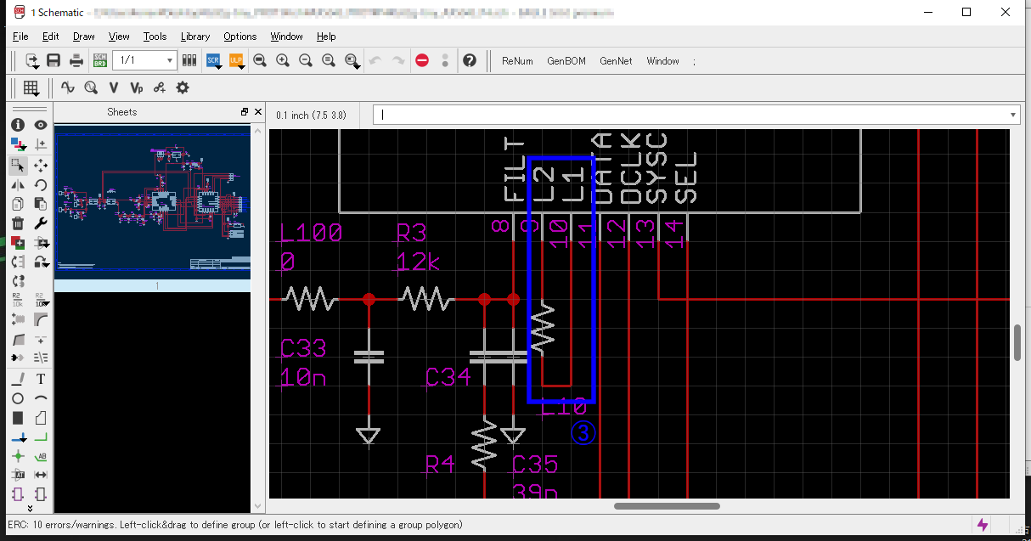Open layer display settings icon
The width and height of the screenshot is (1031, 541).
point(18,145)
